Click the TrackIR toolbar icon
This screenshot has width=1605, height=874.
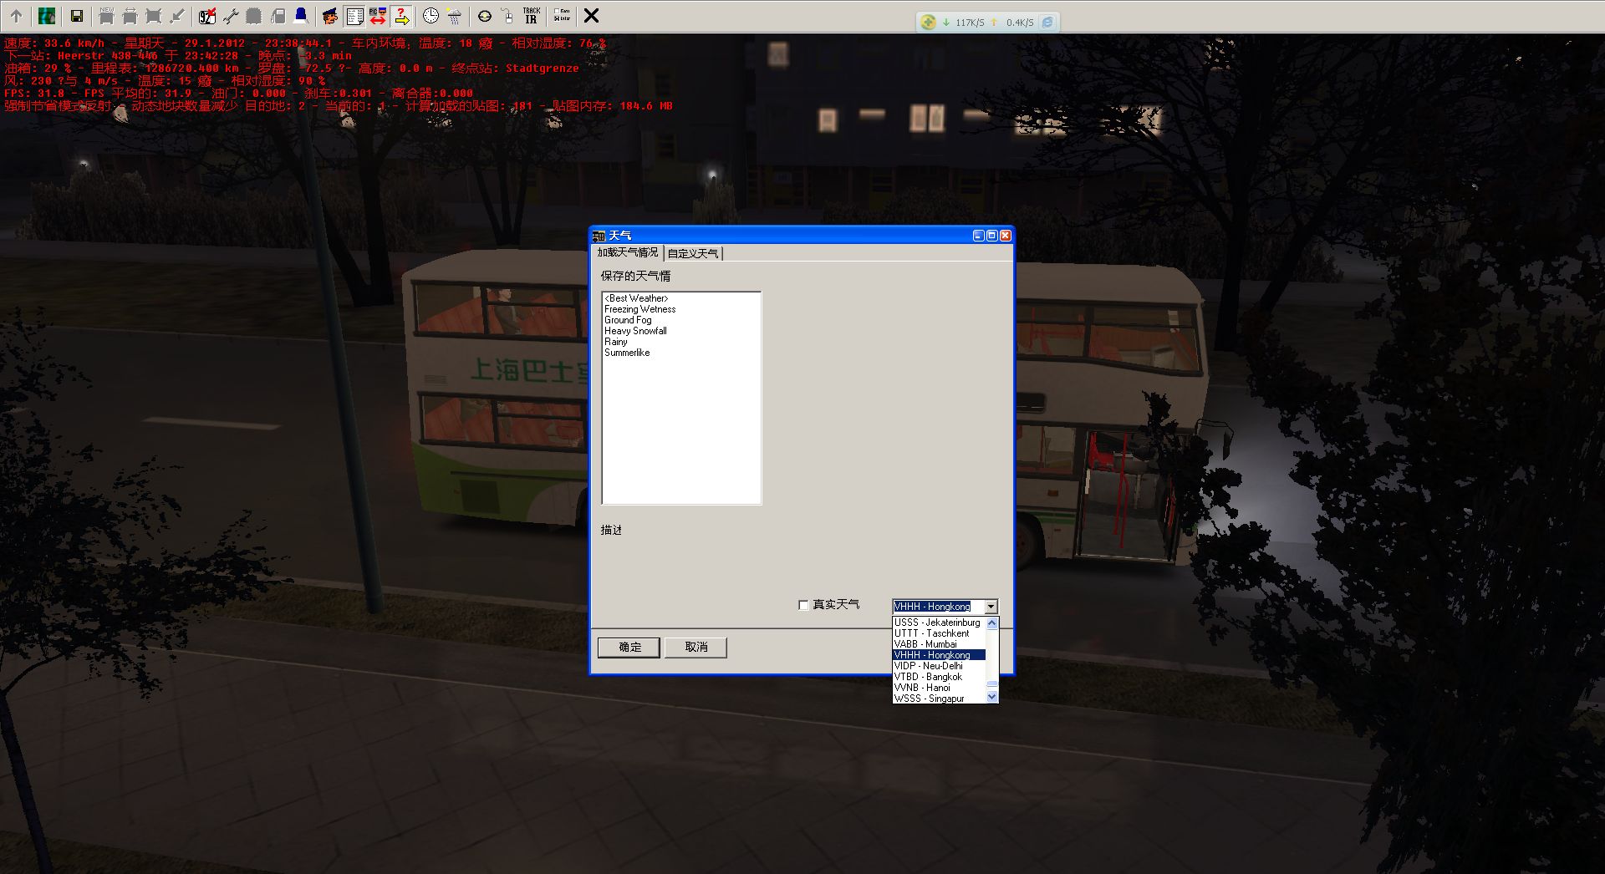coord(532,16)
